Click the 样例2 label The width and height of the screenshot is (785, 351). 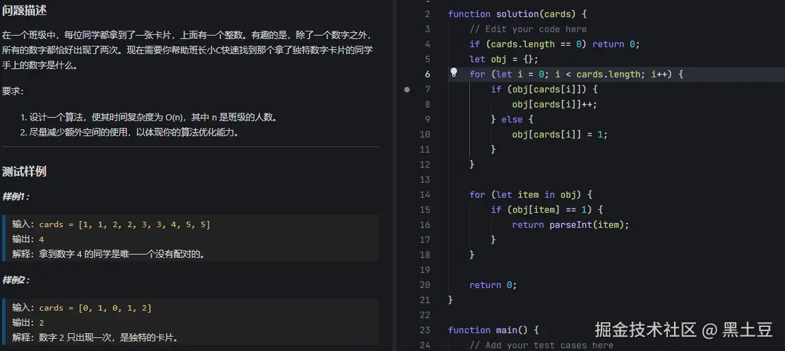[16, 280]
